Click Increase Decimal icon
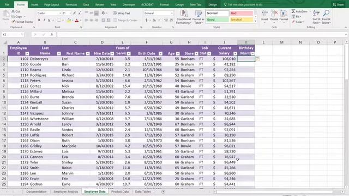The height and width of the screenshot is (196, 349). [166, 20]
